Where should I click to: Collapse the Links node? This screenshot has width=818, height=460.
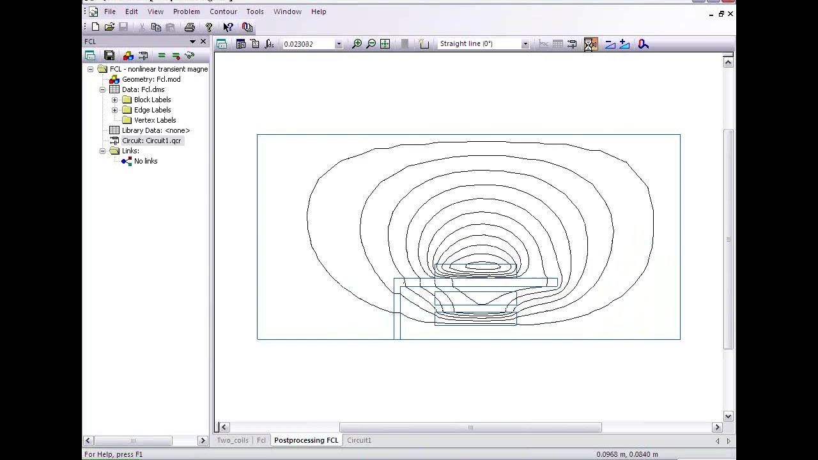pos(102,151)
